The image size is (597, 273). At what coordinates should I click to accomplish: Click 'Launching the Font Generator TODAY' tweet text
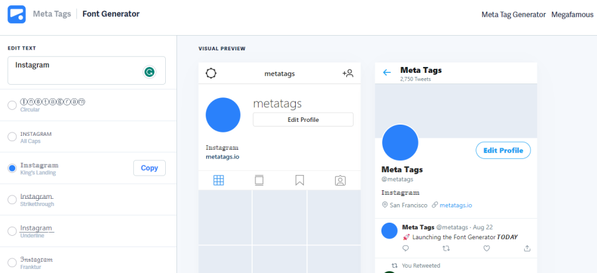point(465,237)
